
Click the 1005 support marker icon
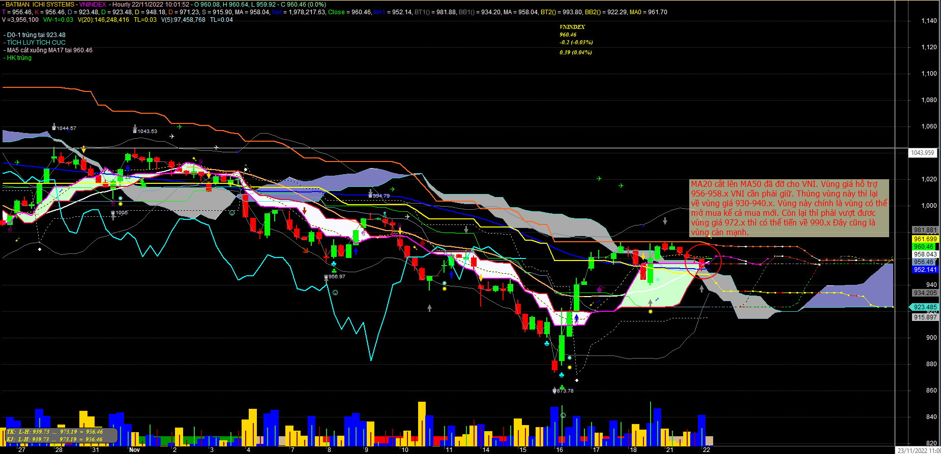click(x=113, y=213)
